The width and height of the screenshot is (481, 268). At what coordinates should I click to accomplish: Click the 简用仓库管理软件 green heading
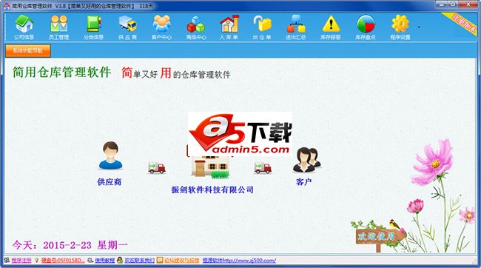[61, 73]
